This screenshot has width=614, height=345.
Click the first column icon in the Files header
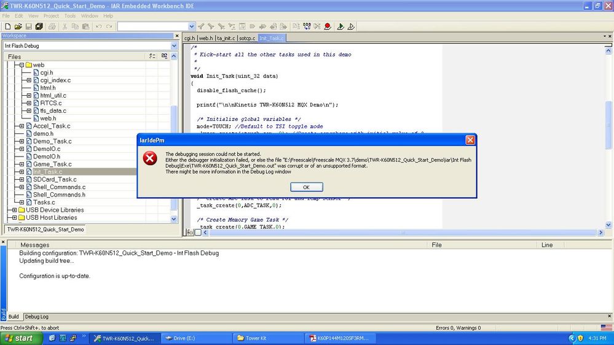pyautogui.click(x=152, y=56)
